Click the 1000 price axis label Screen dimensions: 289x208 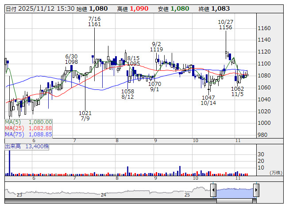264,123
